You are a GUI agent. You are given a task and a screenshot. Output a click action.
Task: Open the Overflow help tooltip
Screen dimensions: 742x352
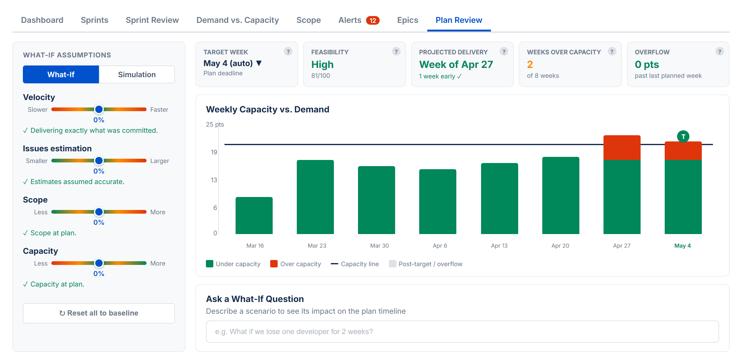(x=719, y=52)
